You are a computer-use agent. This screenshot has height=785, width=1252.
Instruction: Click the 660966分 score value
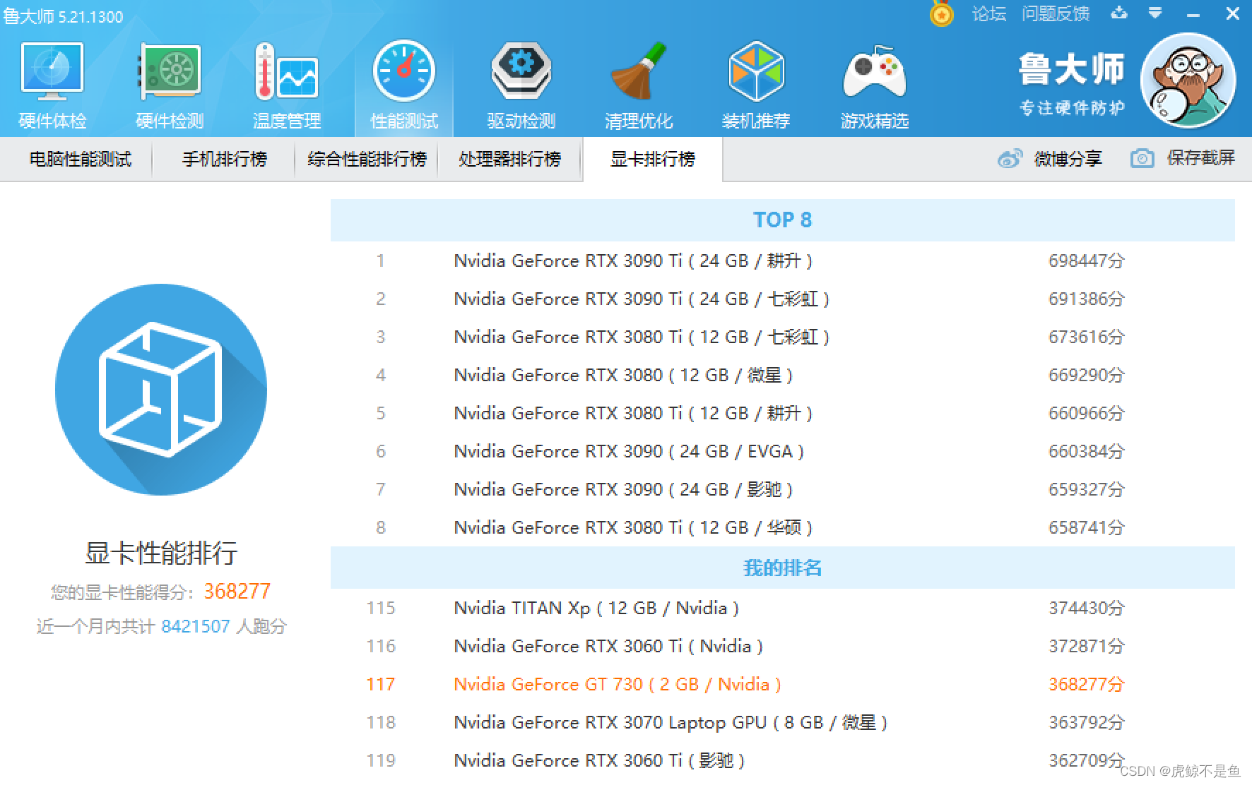point(1087,413)
